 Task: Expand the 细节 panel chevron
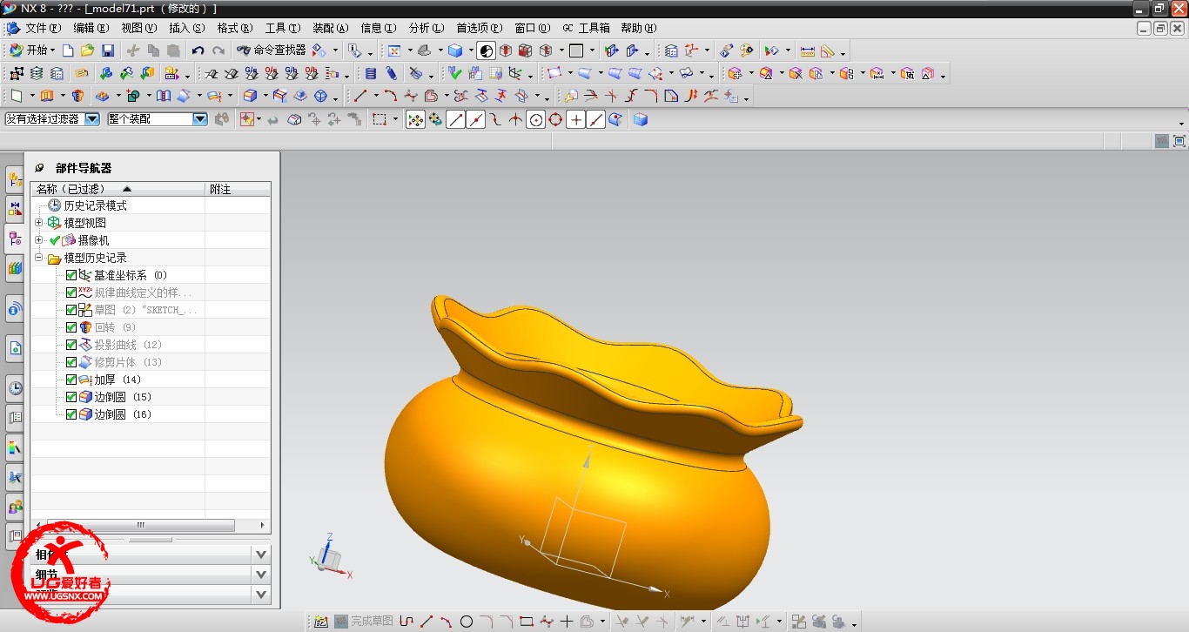(x=260, y=575)
